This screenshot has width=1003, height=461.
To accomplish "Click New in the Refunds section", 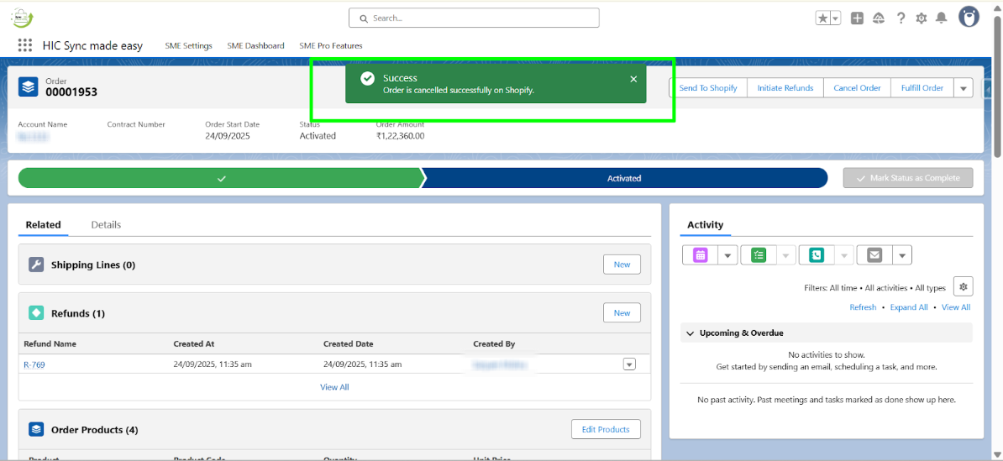I will click(x=622, y=312).
